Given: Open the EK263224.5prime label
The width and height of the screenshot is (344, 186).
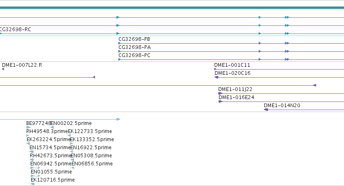Looking at the screenshot, I should 48,139.
